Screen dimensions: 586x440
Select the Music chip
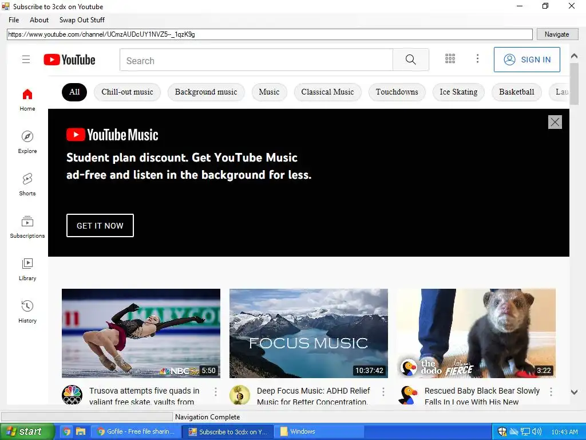[x=269, y=92]
